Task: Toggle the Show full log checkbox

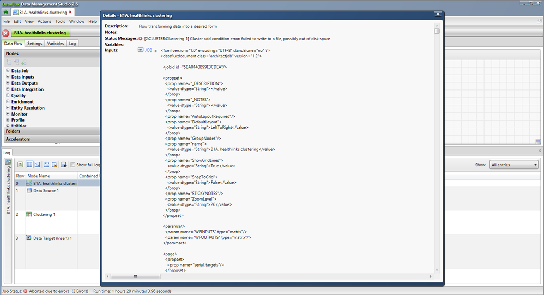Action: (73, 165)
